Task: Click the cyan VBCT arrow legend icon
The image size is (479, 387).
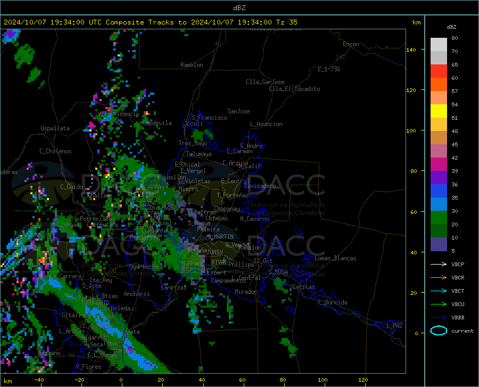Action: pyautogui.click(x=439, y=291)
